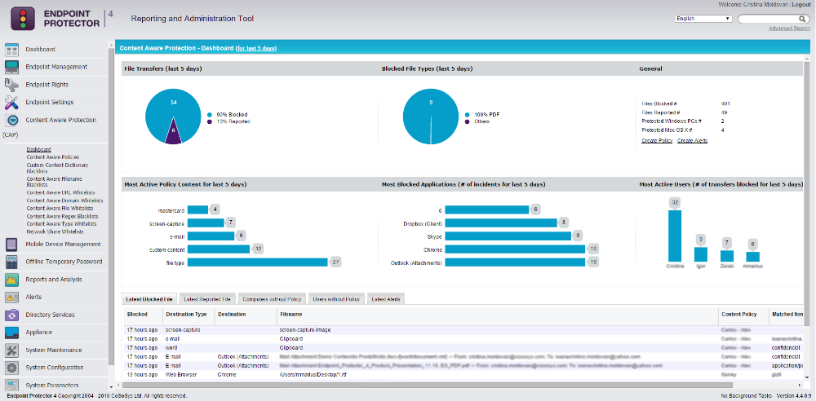Click the Offline Temporary Password icon
Image resolution: width=816 pixels, height=401 pixels.
pyautogui.click(x=12, y=262)
